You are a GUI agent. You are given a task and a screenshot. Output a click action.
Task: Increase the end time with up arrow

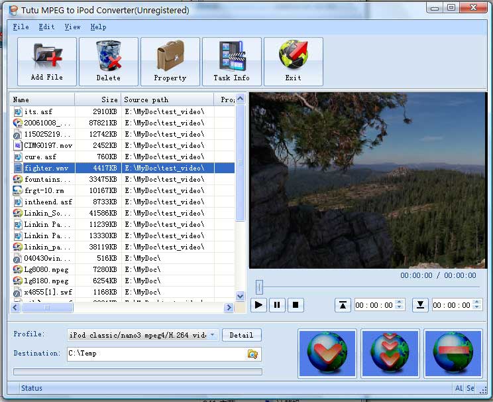[x=477, y=302]
